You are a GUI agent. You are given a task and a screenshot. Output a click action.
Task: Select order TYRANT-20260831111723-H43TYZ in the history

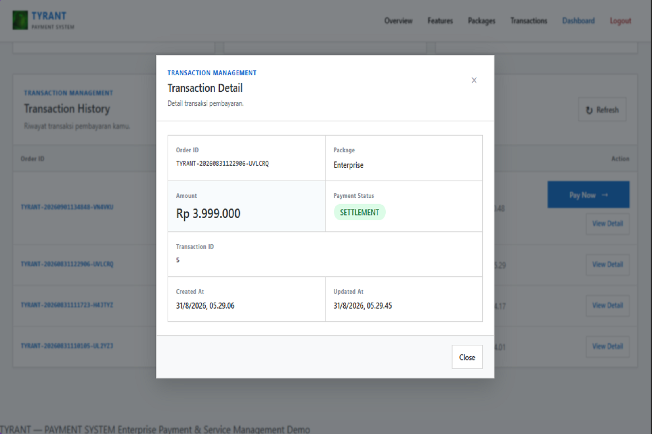pos(67,305)
